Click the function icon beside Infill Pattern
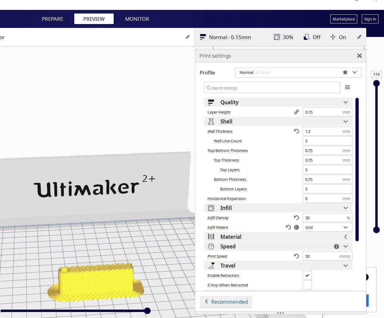The height and width of the screenshot is (318, 384). [x=296, y=227]
